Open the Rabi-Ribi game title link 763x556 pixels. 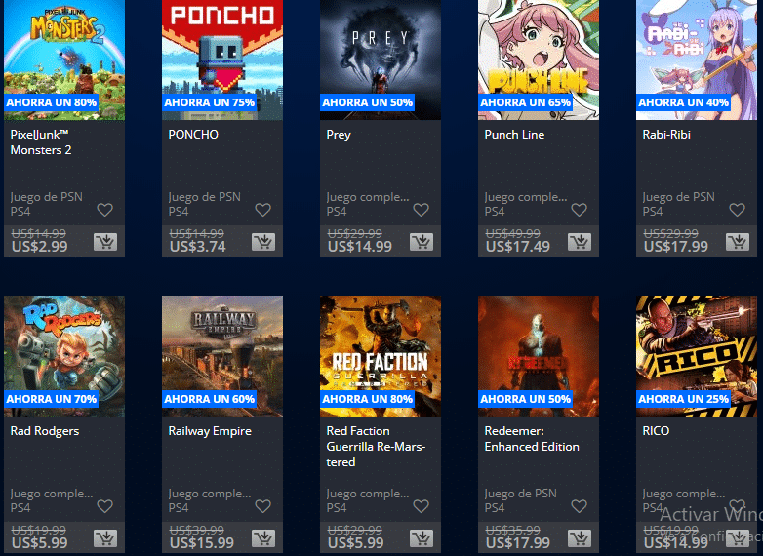pyautogui.click(x=666, y=135)
